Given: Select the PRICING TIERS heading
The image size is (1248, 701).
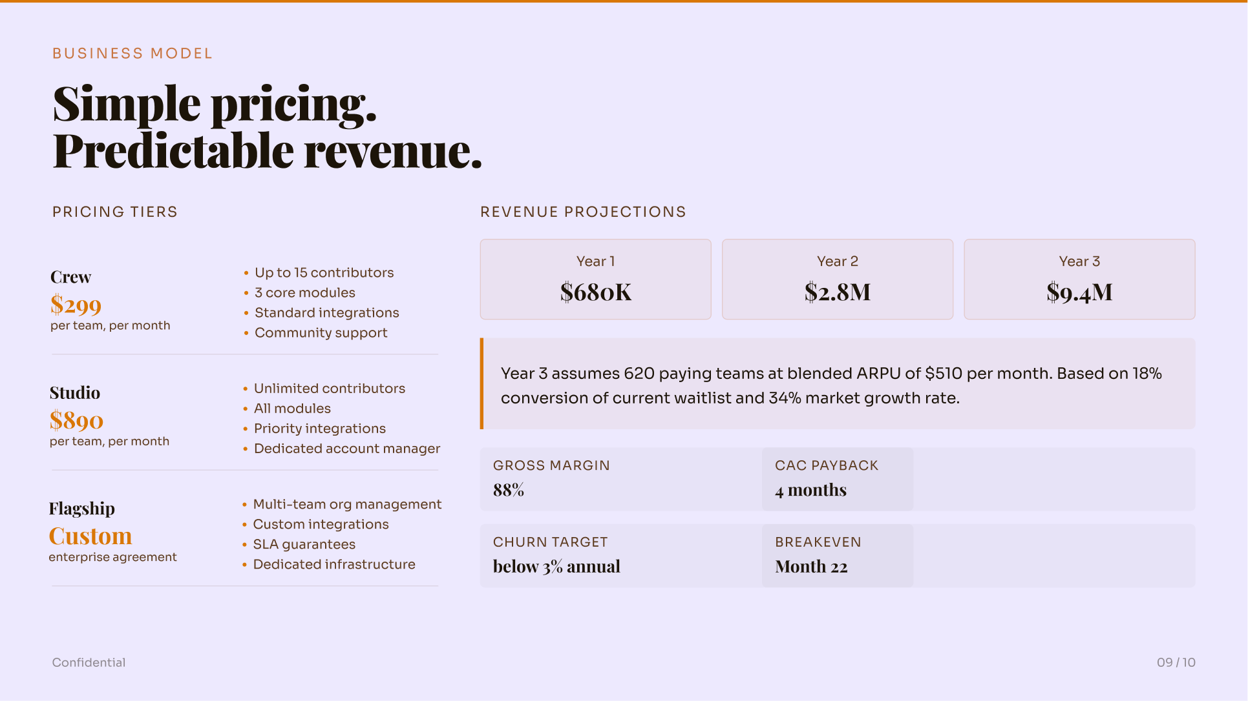Looking at the screenshot, I should (115, 212).
